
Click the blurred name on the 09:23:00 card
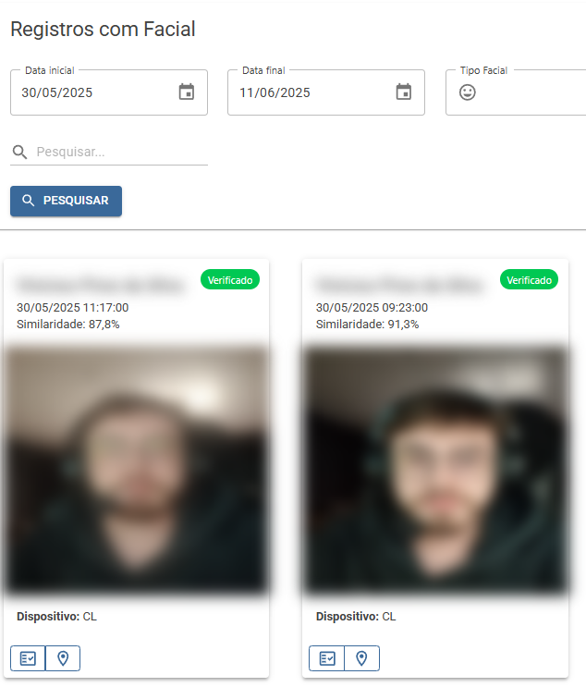[399, 285]
